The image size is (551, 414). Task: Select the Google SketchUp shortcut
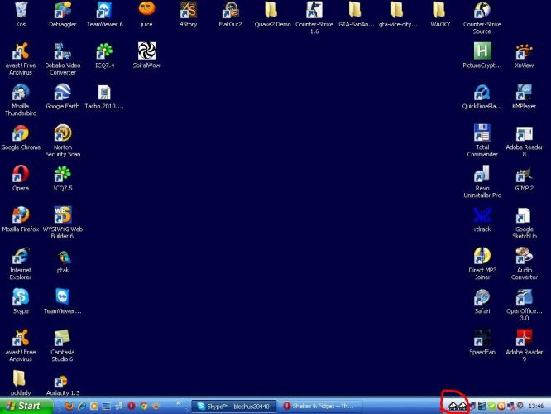point(524,222)
